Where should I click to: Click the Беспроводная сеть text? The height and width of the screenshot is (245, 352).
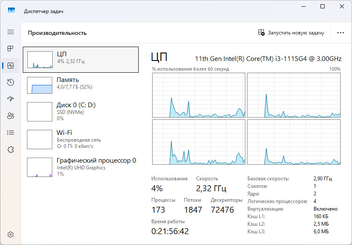[x=79, y=140]
